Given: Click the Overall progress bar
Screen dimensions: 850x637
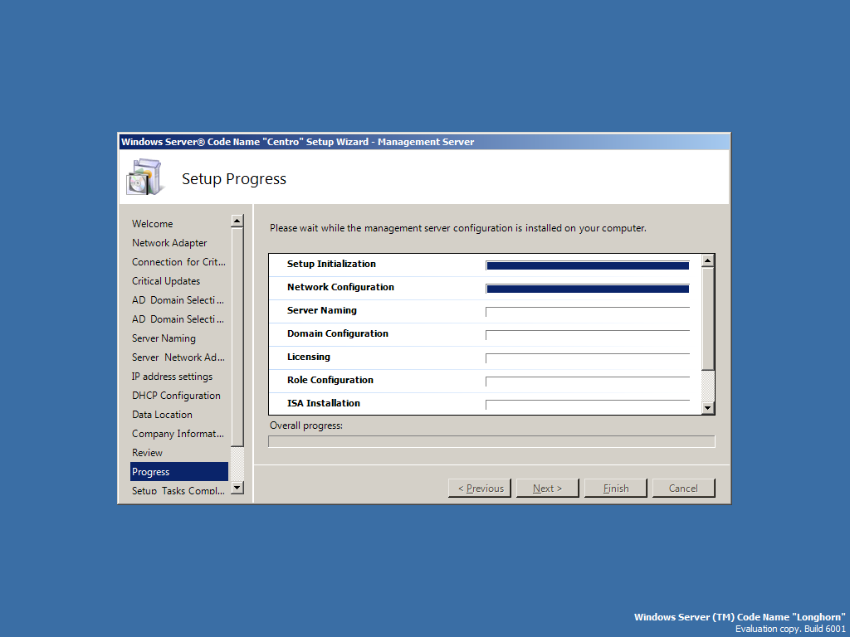Looking at the screenshot, I should pyautogui.click(x=491, y=441).
